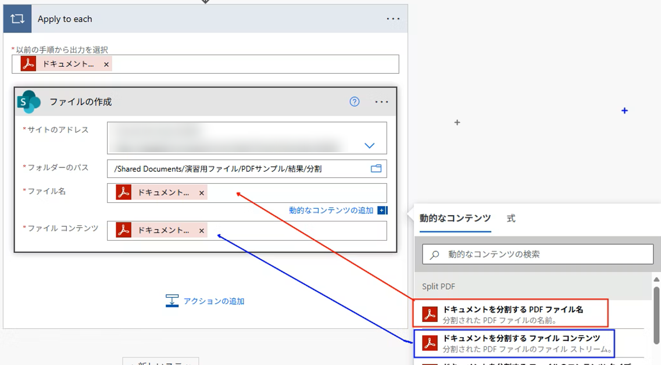Switch to 動的なコンテンツ tab
The image size is (661, 365).
coord(455,219)
